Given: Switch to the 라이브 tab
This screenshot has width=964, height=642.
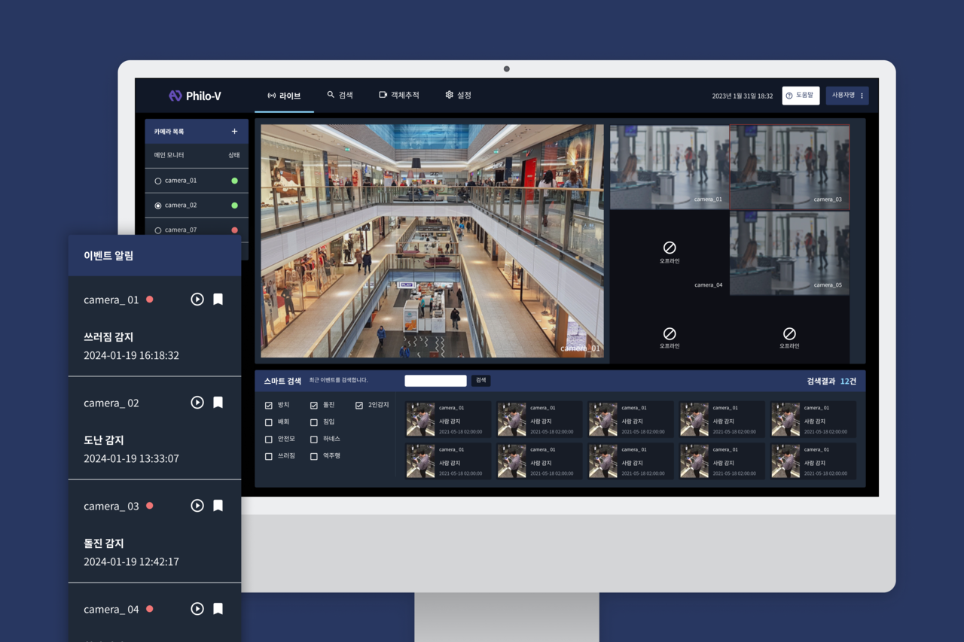Looking at the screenshot, I should (x=284, y=96).
